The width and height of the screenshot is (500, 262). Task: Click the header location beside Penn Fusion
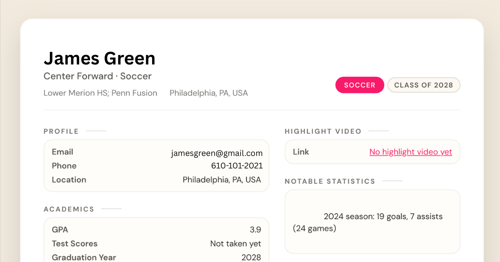tap(208, 93)
